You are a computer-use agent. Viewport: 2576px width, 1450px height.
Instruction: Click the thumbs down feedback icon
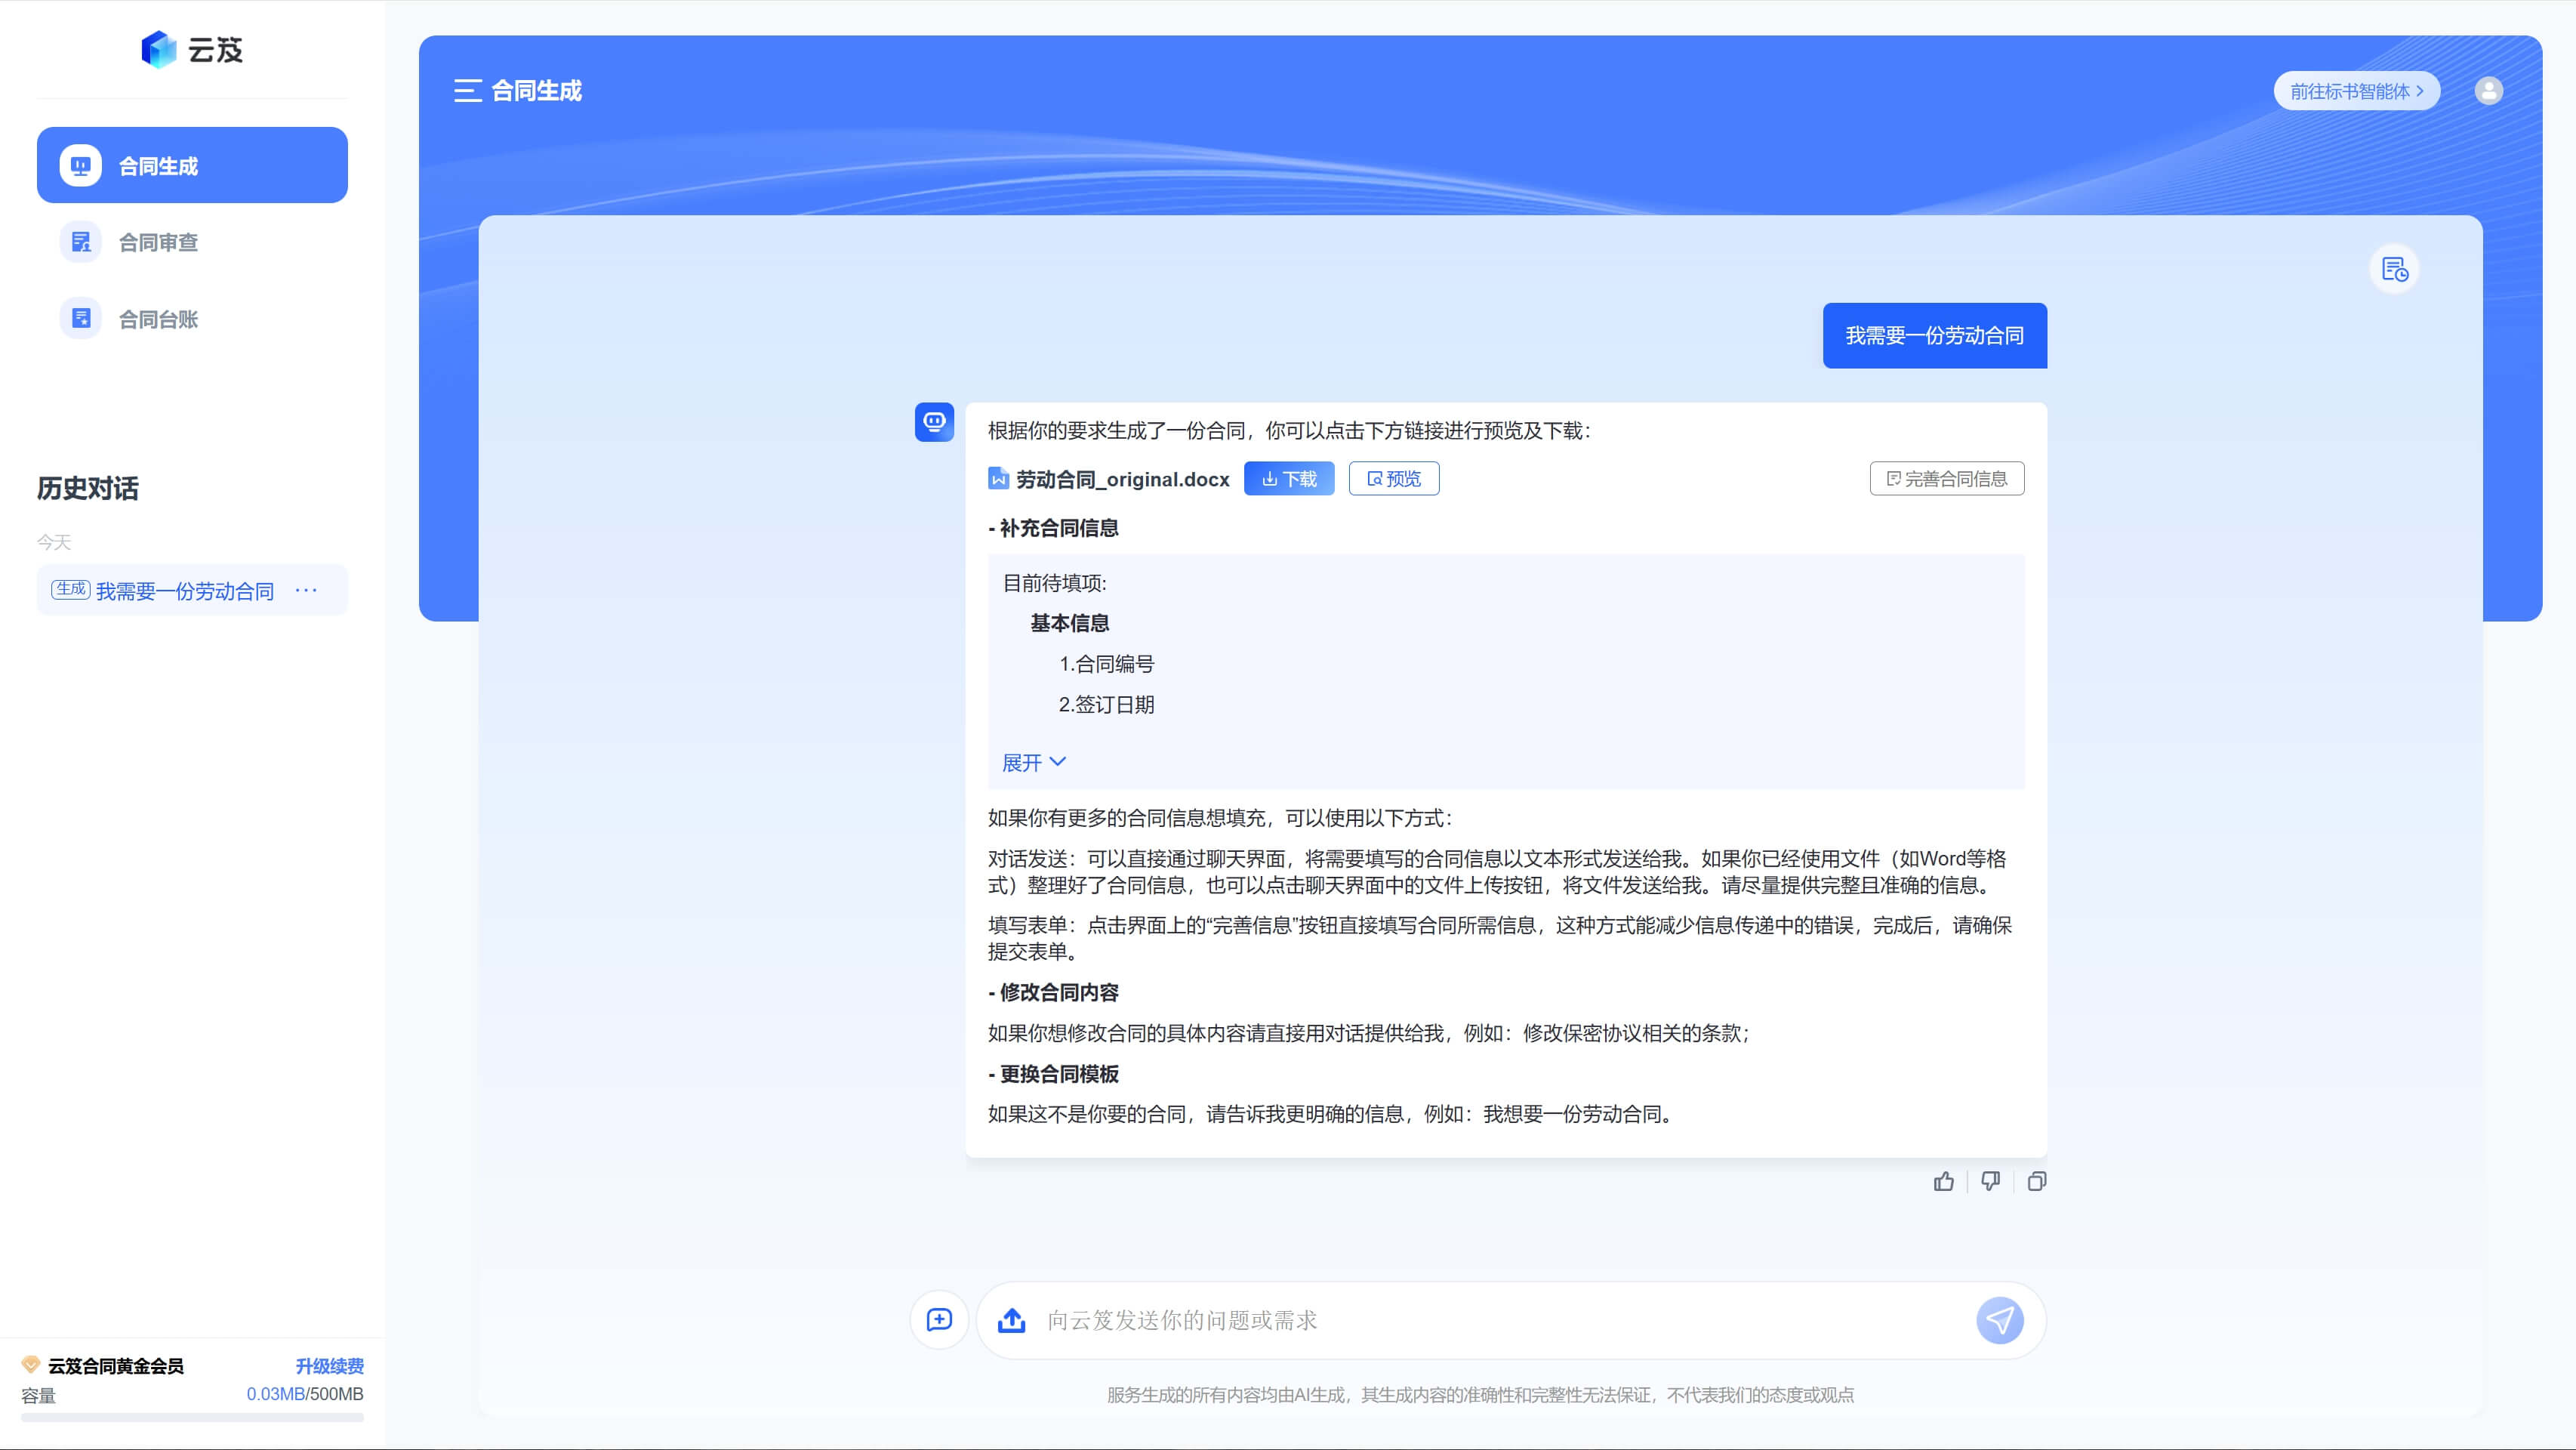[x=1990, y=1181]
